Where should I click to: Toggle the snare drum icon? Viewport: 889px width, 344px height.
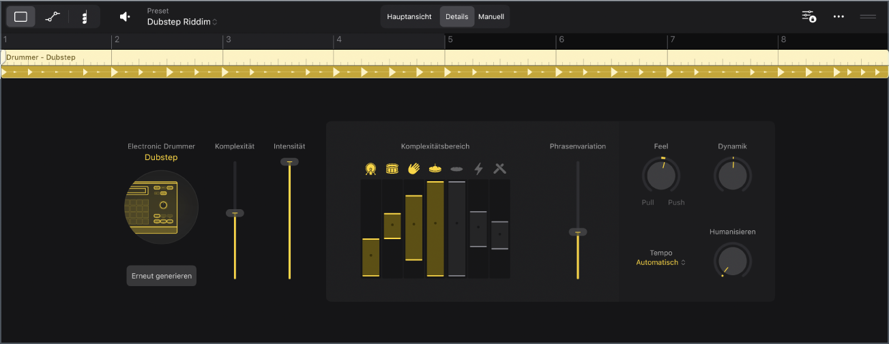(392, 168)
